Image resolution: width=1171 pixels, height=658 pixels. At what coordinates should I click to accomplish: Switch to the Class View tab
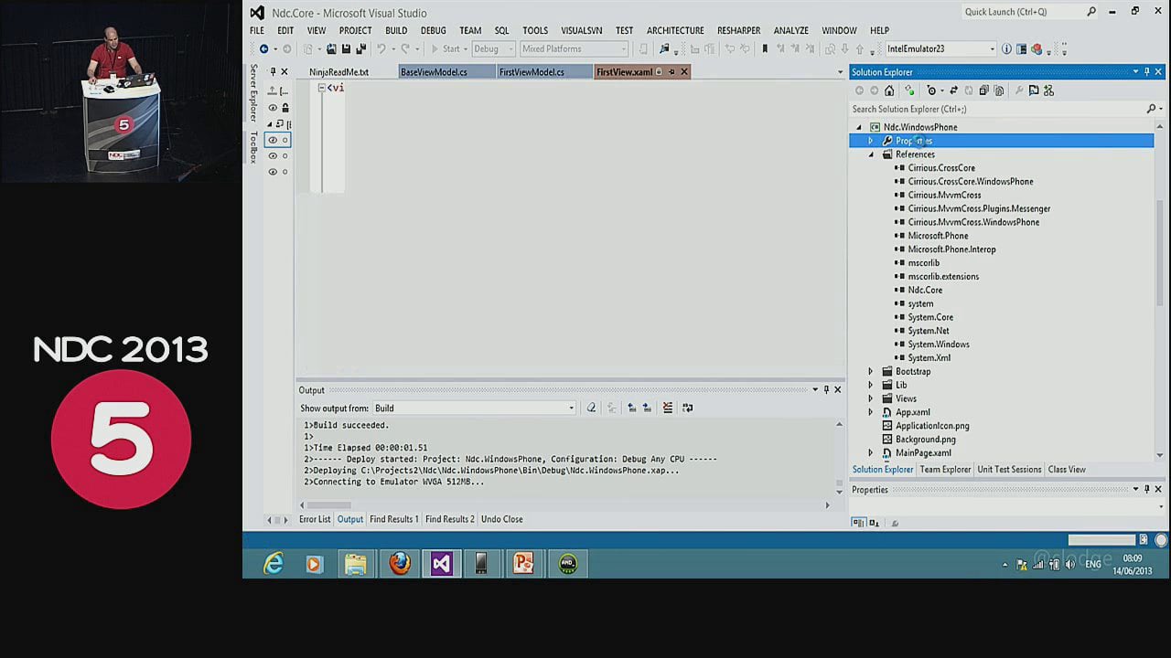(x=1067, y=470)
